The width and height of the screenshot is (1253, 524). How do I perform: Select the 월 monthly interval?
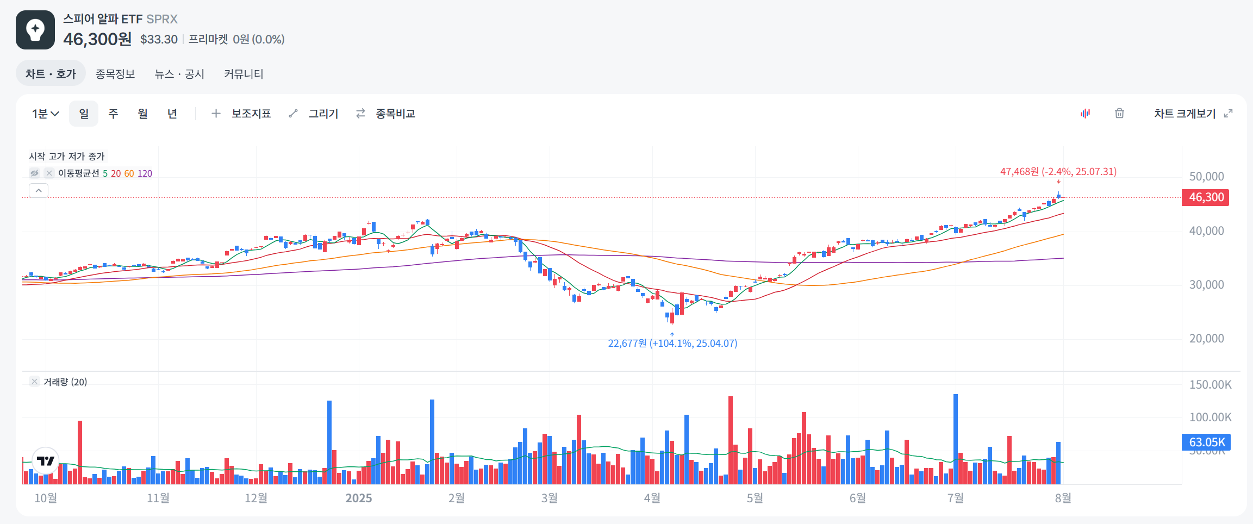click(x=142, y=114)
